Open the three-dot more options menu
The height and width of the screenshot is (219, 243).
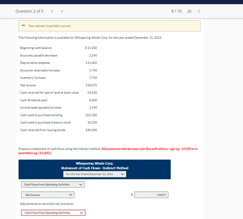[x=199, y=11]
